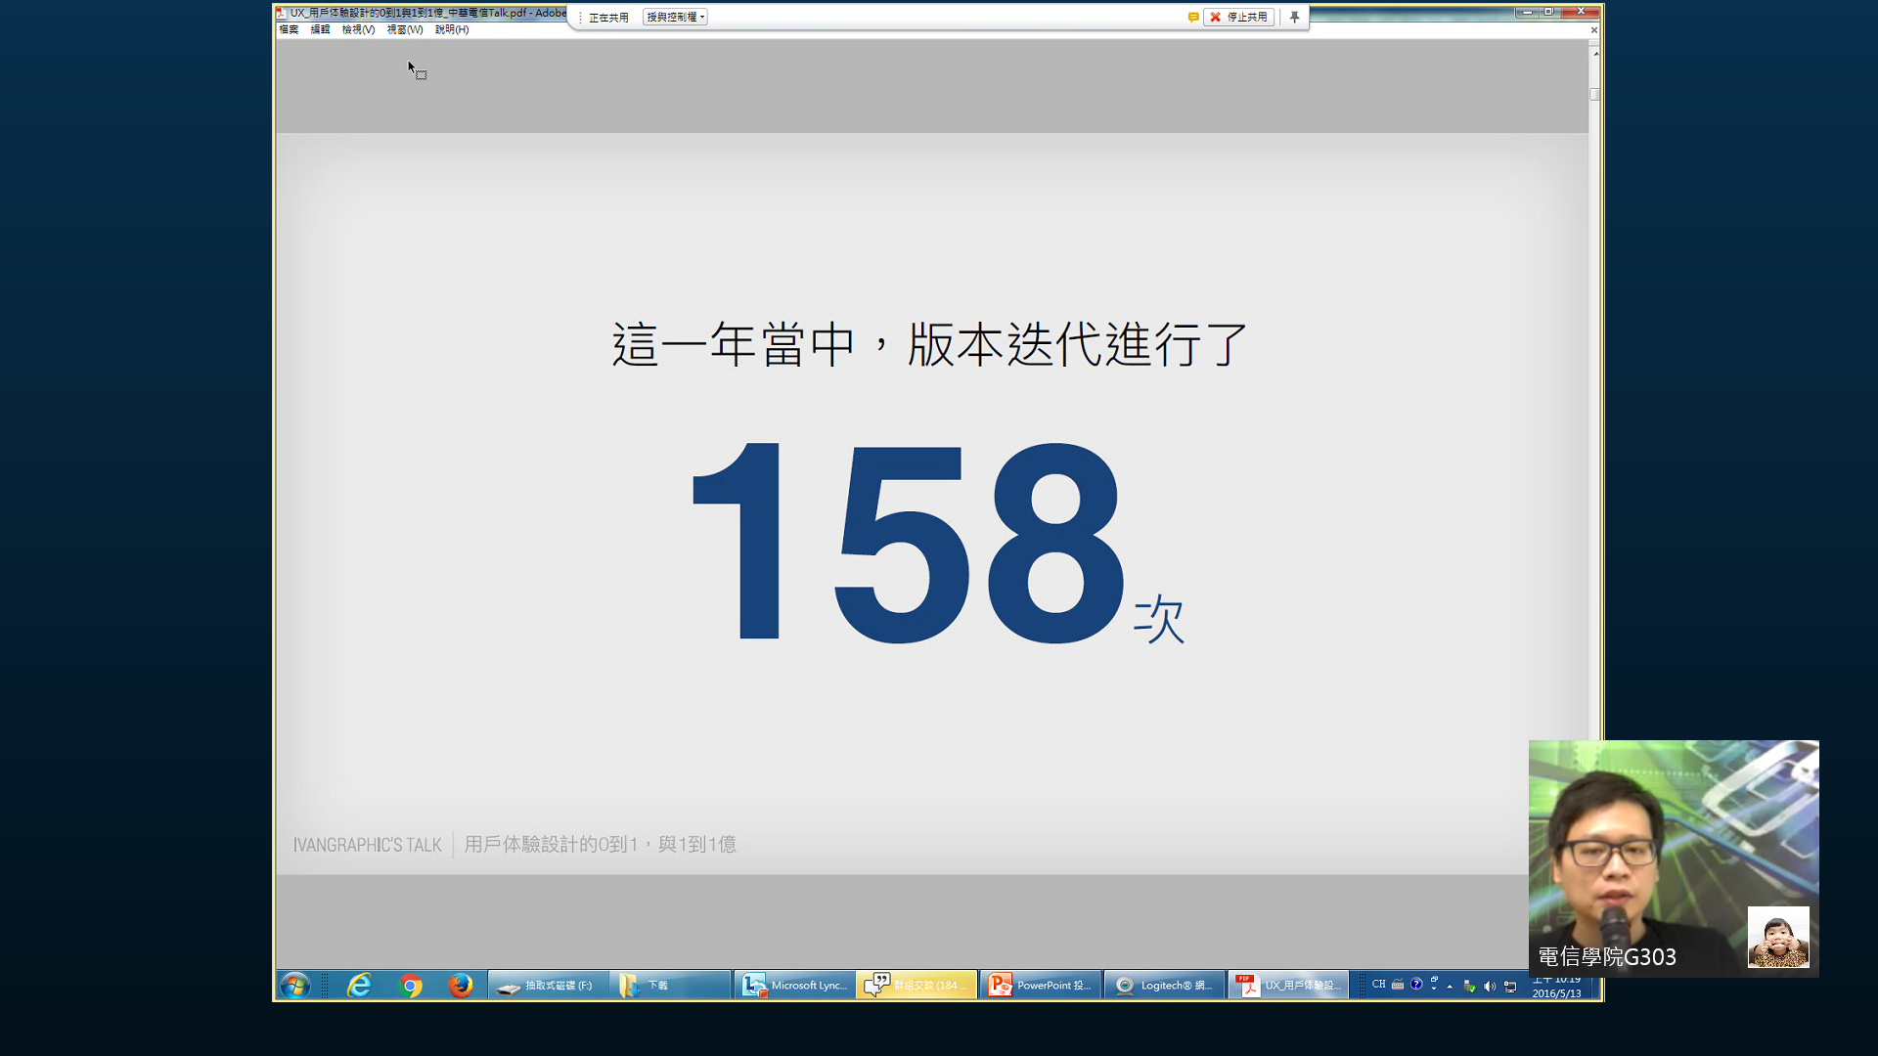Click the vertical scrollbar thumb

click(1594, 94)
